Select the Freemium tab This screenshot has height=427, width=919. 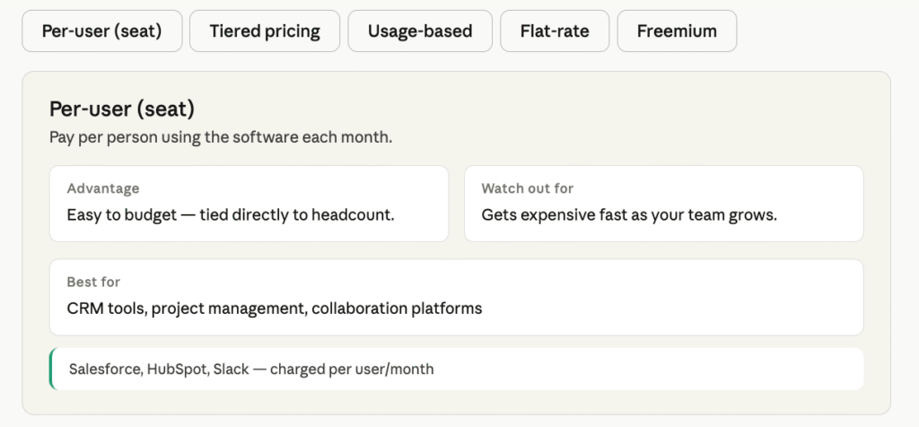pos(677,31)
